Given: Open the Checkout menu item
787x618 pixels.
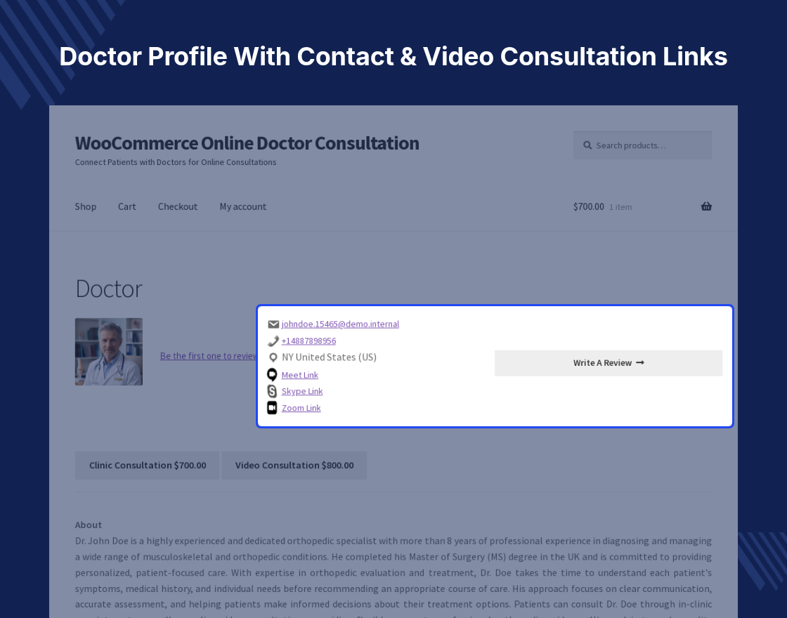Looking at the screenshot, I should [178, 206].
